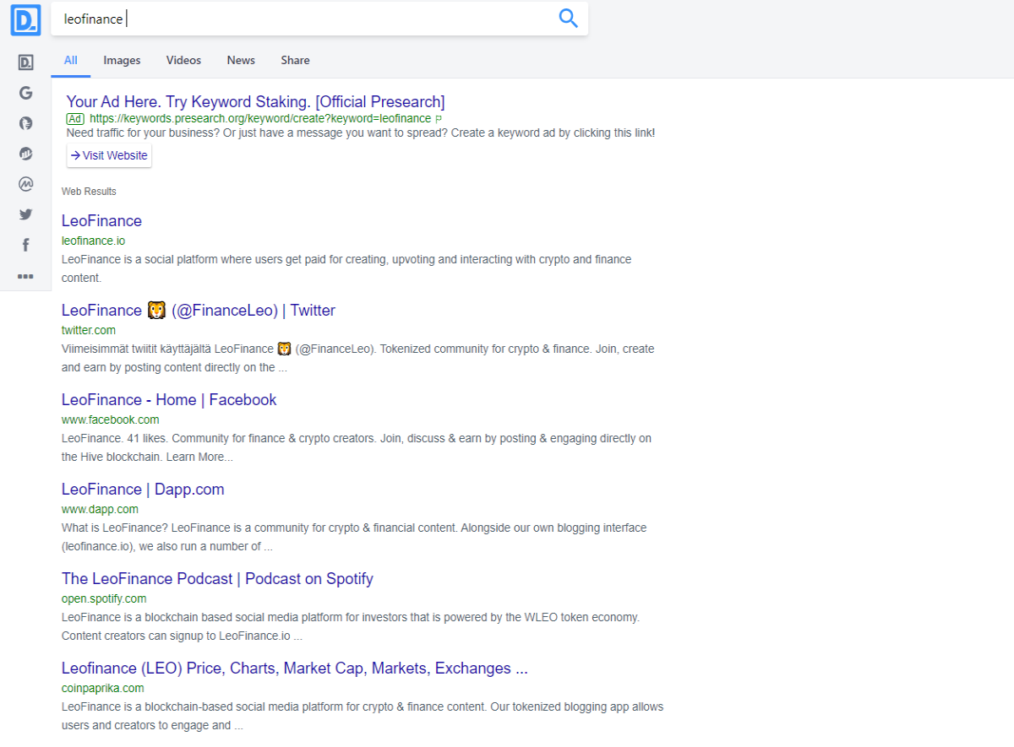The width and height of the screenshot is (1014, 747).
Task: Click the flag icon next to the ad URL
Action: (x=439, y=119)
